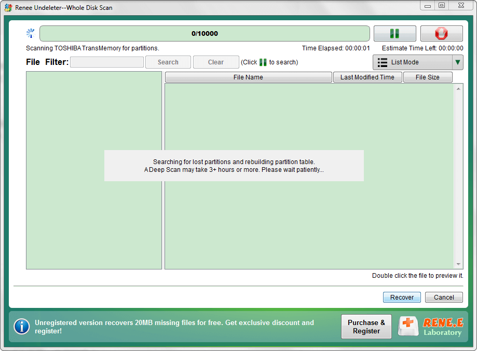Click the RENE.E Laboratory logo
477x351 pixels.
443,327
